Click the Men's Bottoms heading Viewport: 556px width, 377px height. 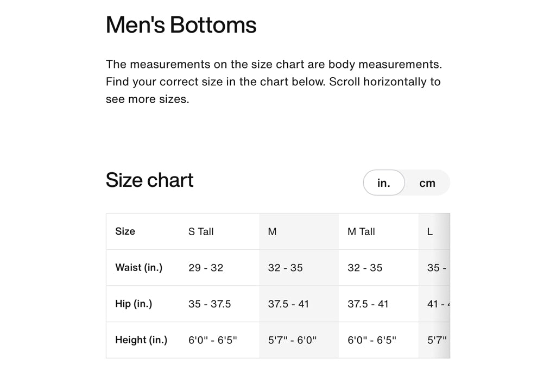click(181, 25)
